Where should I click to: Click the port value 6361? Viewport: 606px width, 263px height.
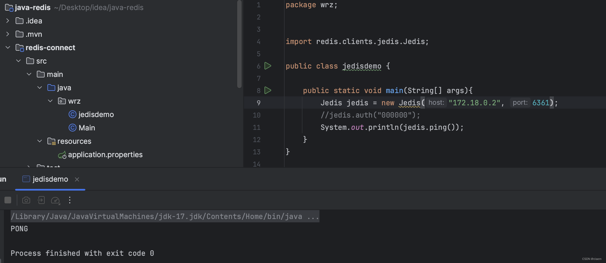point(541,103)
